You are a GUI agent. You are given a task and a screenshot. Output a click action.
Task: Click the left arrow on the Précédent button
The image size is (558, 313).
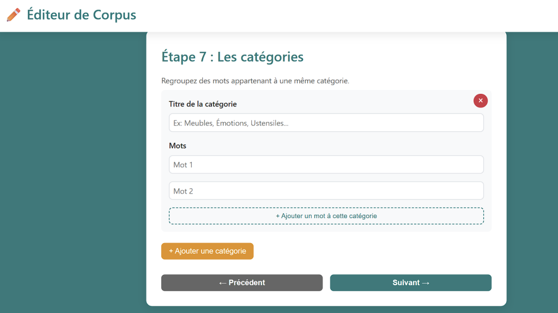[222, 282]
